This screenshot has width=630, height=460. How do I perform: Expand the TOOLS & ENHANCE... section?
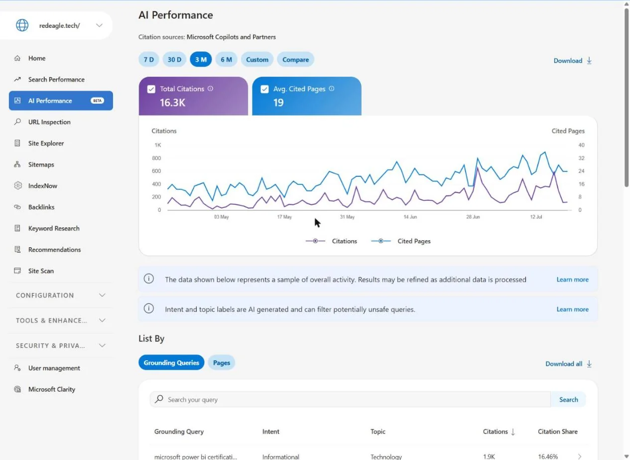(x=61, y=320)
